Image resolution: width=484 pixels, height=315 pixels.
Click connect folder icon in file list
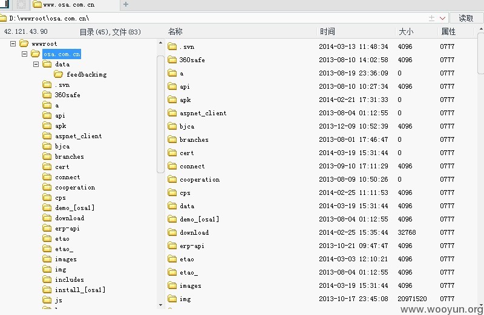[172, 166]
